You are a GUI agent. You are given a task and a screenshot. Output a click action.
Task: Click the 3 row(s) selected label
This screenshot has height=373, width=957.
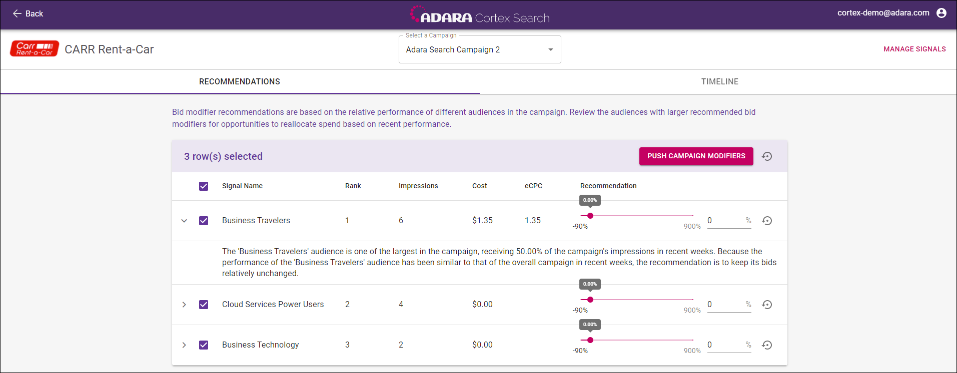pos(223,156)
